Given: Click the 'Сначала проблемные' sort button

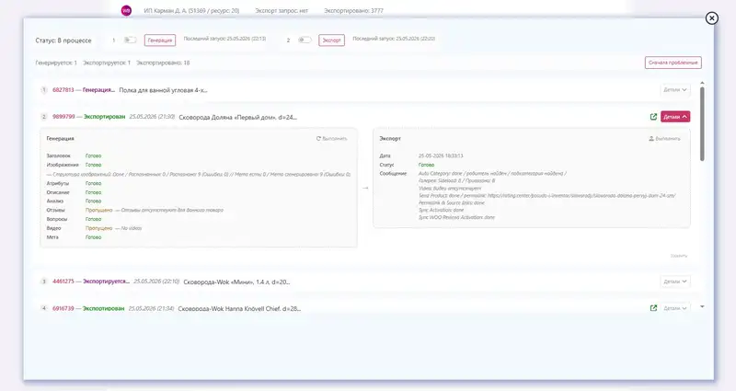Looking at the screenshot, I should (673, 63).
